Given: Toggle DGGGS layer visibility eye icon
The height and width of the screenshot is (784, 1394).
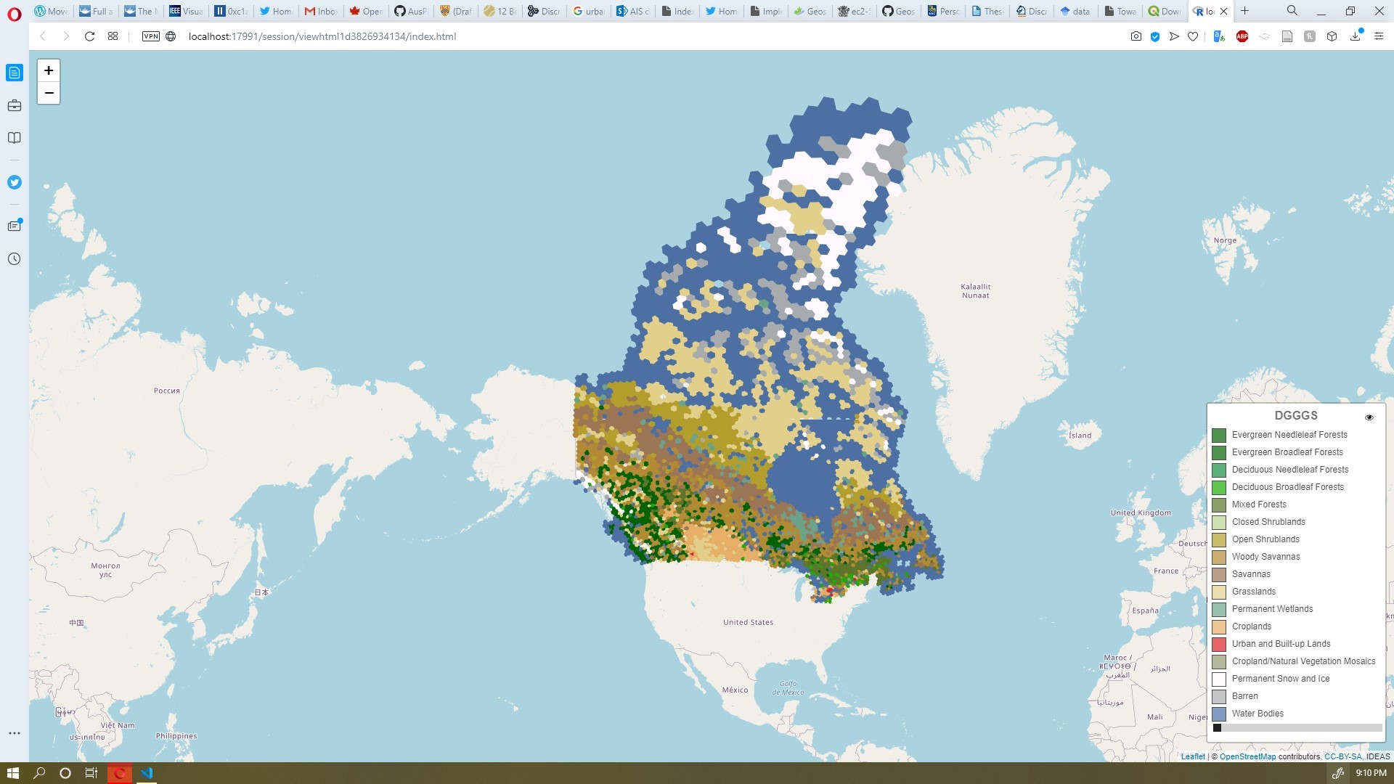Looking at the screenshot, I should click(1369, 417).
